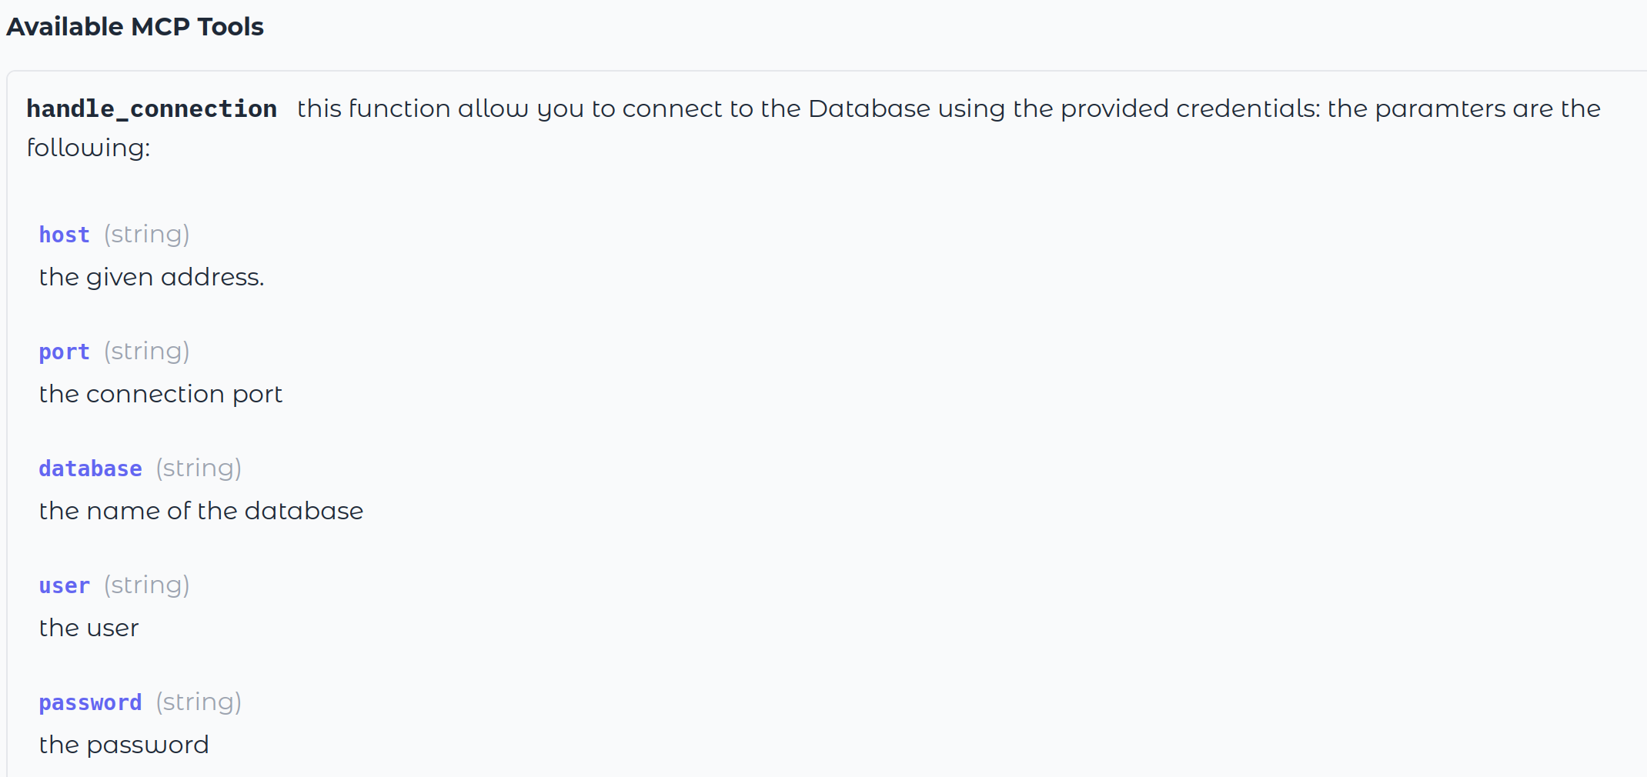
Task: Click the host (string) type label
Action: point(147,235)
